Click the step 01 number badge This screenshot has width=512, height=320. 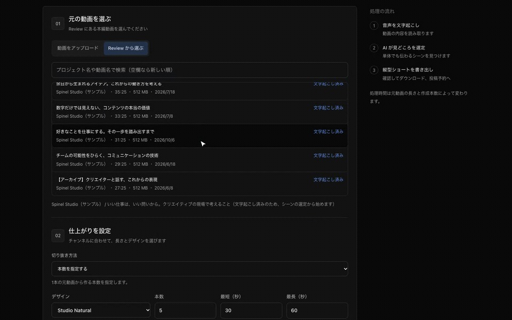pos(58,23)
